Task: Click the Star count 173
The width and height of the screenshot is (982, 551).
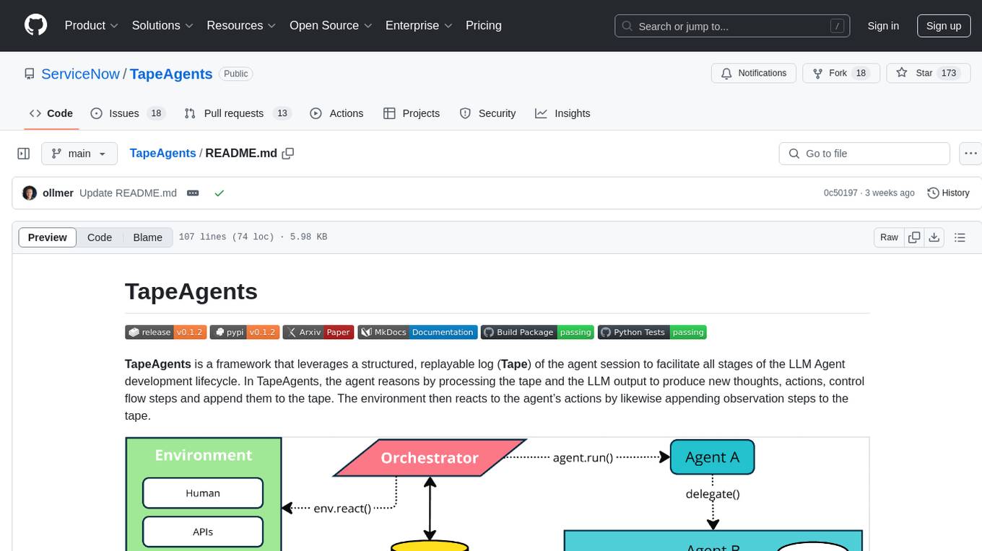Action: 948,74
